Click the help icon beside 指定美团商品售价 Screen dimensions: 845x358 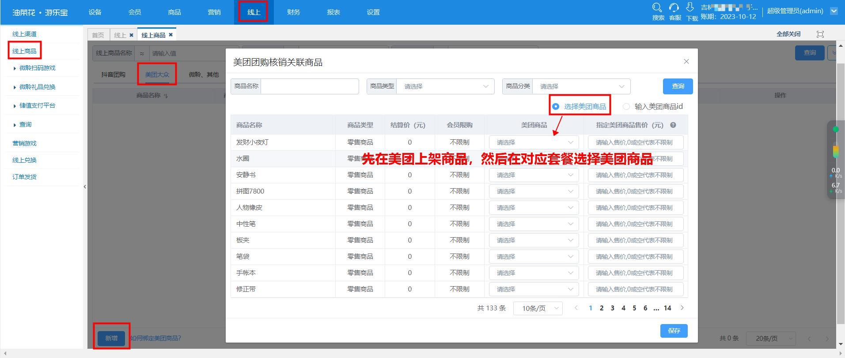click(673, 125)
